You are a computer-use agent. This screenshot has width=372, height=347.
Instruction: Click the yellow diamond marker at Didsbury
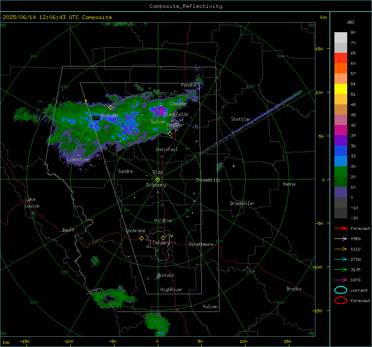(157, 180)
